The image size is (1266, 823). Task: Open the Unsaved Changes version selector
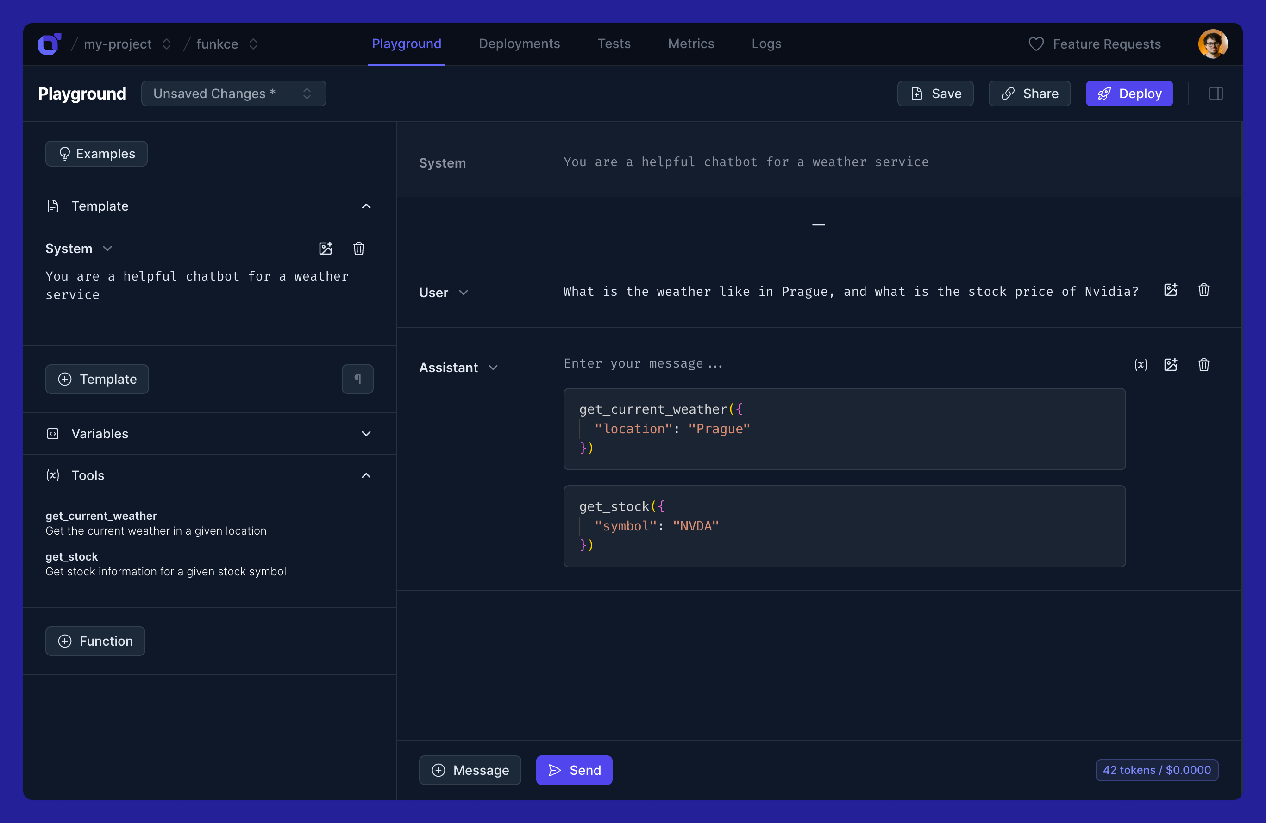click(233, 93)
